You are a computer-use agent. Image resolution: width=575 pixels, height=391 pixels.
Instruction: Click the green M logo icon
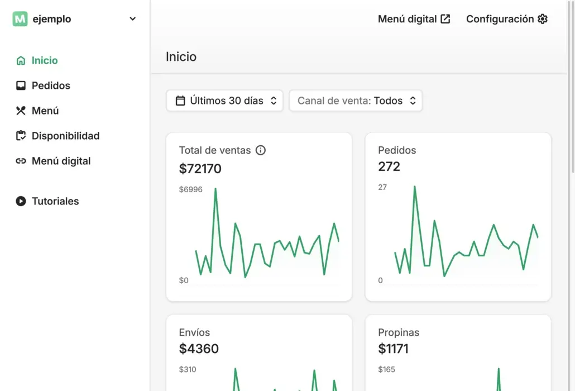(20, 19)
